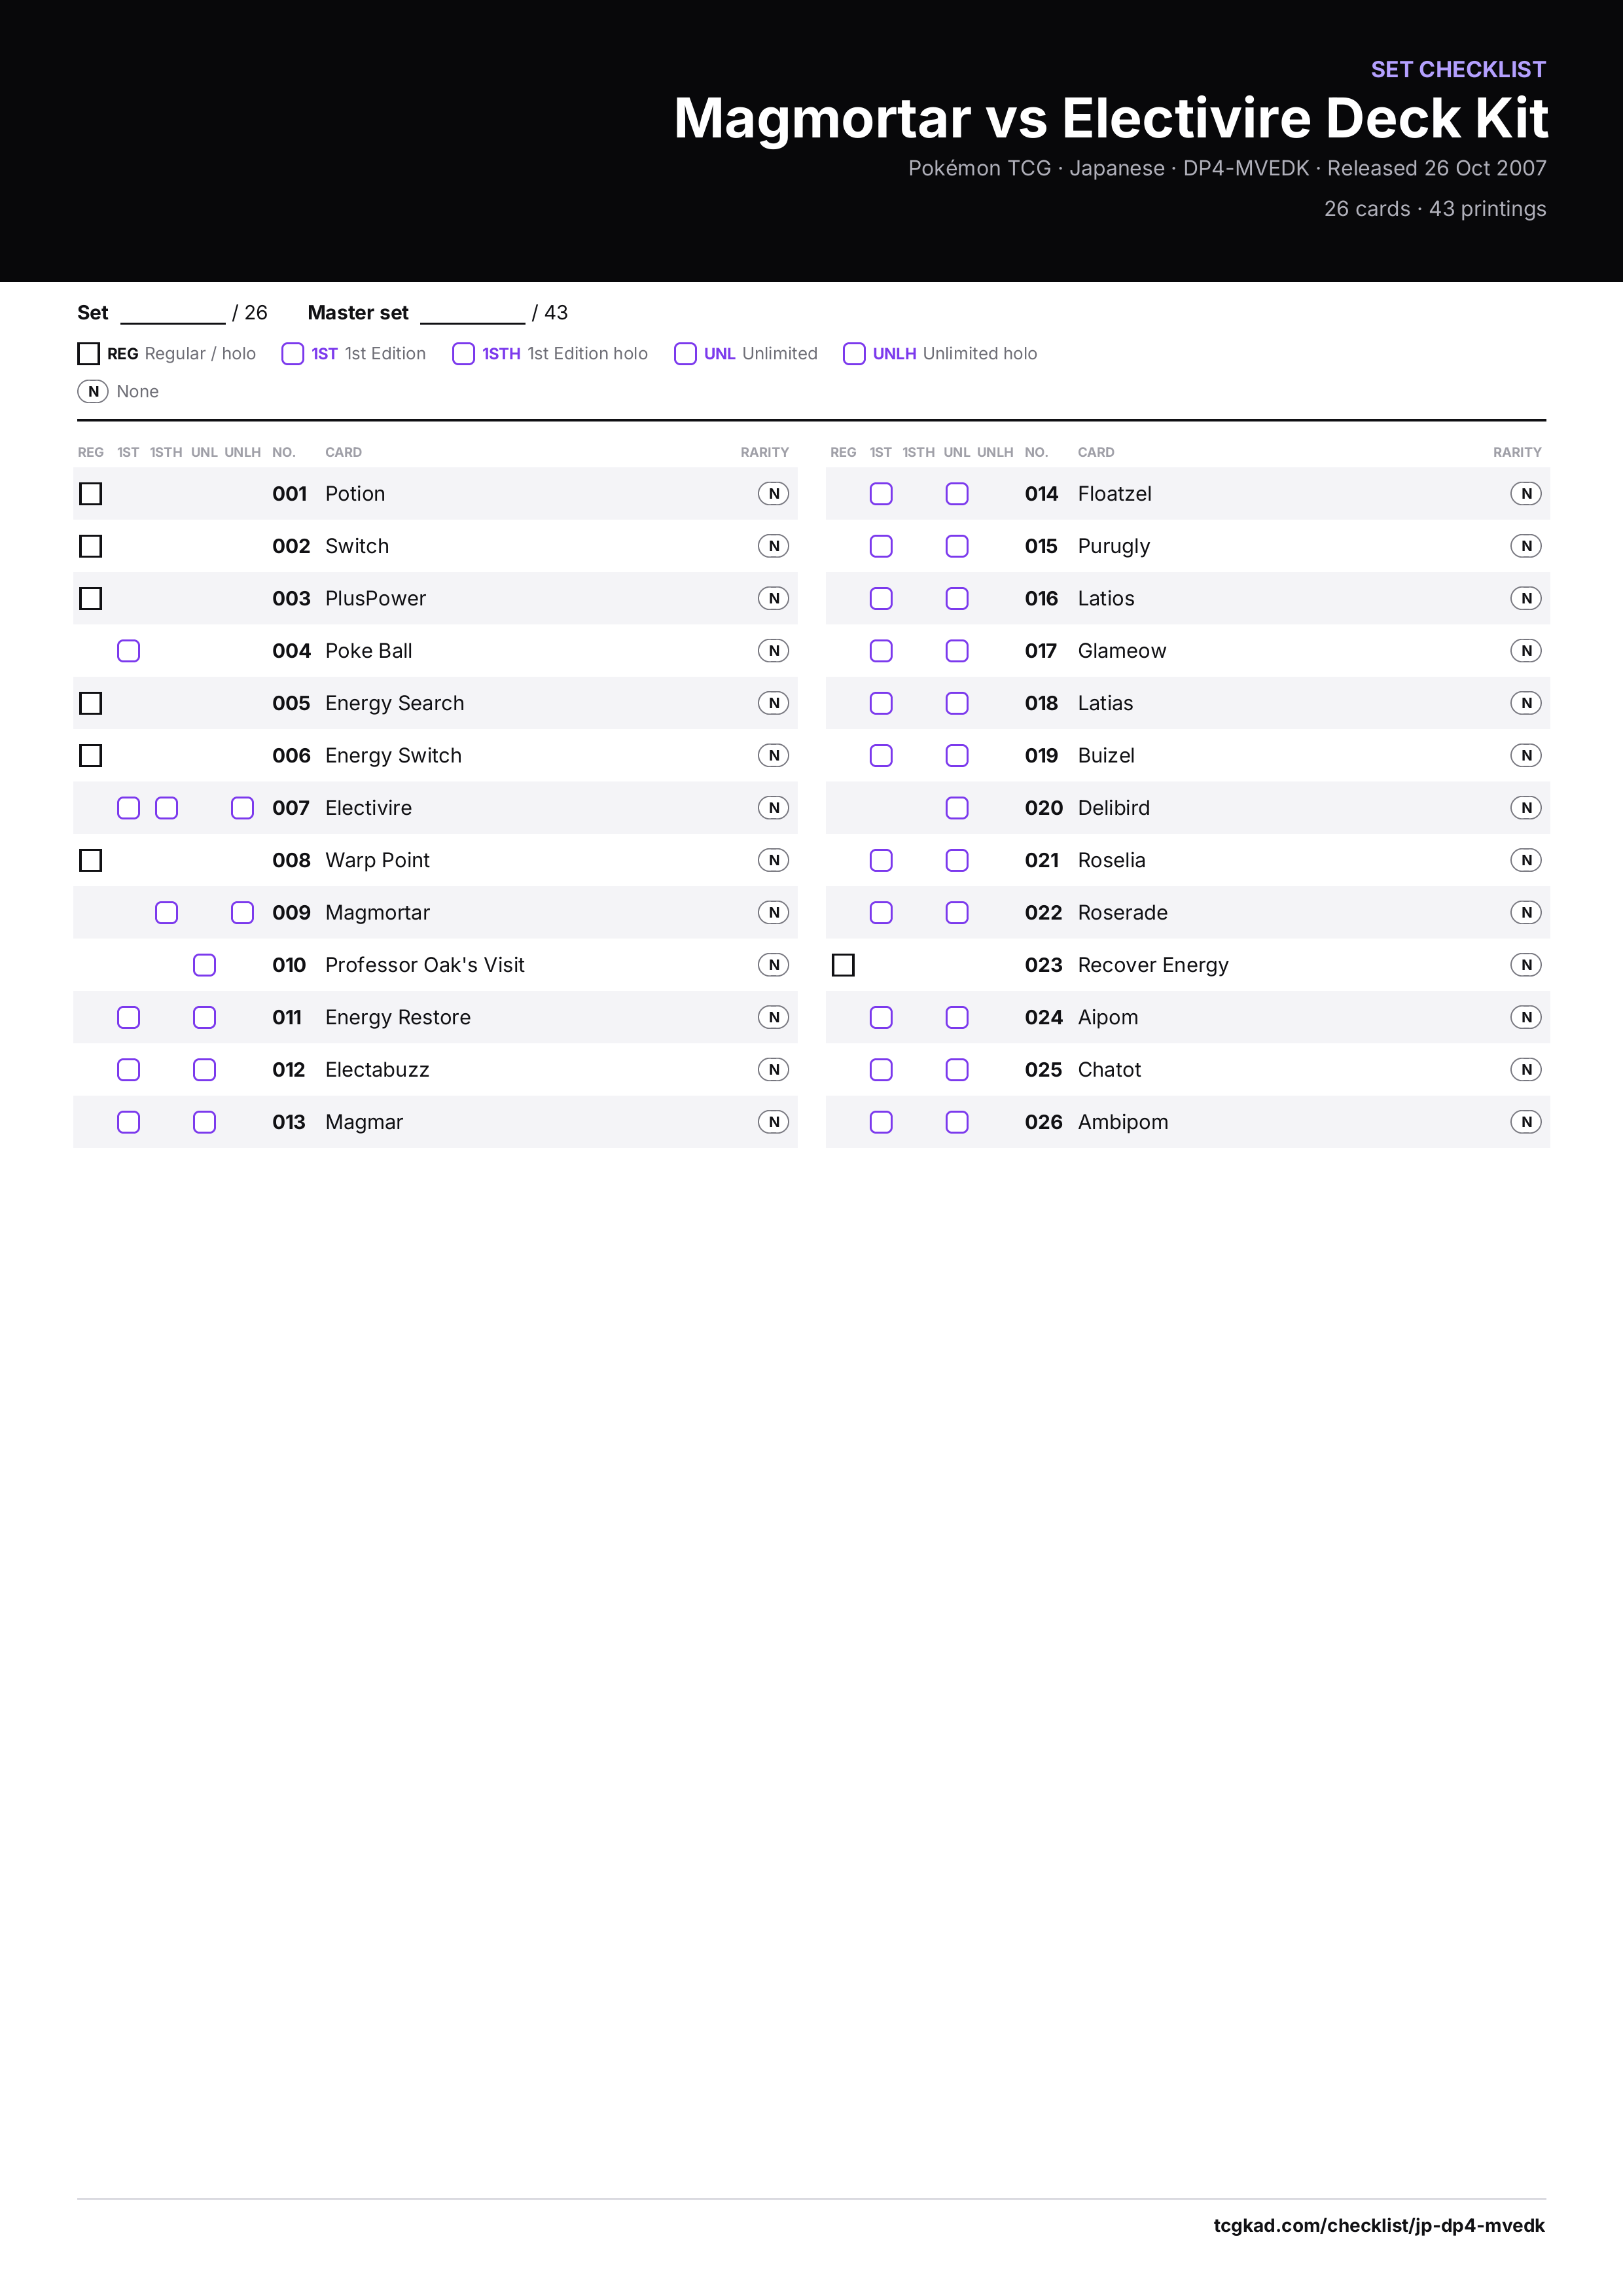Click the Master set count blank field
The height and width of the screenshot is (2296, 1623).
473,314
